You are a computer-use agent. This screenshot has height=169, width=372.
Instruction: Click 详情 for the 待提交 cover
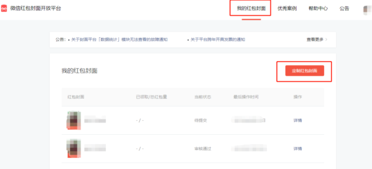[297, 120]
